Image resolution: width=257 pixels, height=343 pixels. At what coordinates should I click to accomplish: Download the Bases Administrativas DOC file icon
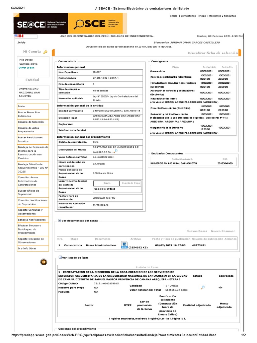(x=124, y=245)
